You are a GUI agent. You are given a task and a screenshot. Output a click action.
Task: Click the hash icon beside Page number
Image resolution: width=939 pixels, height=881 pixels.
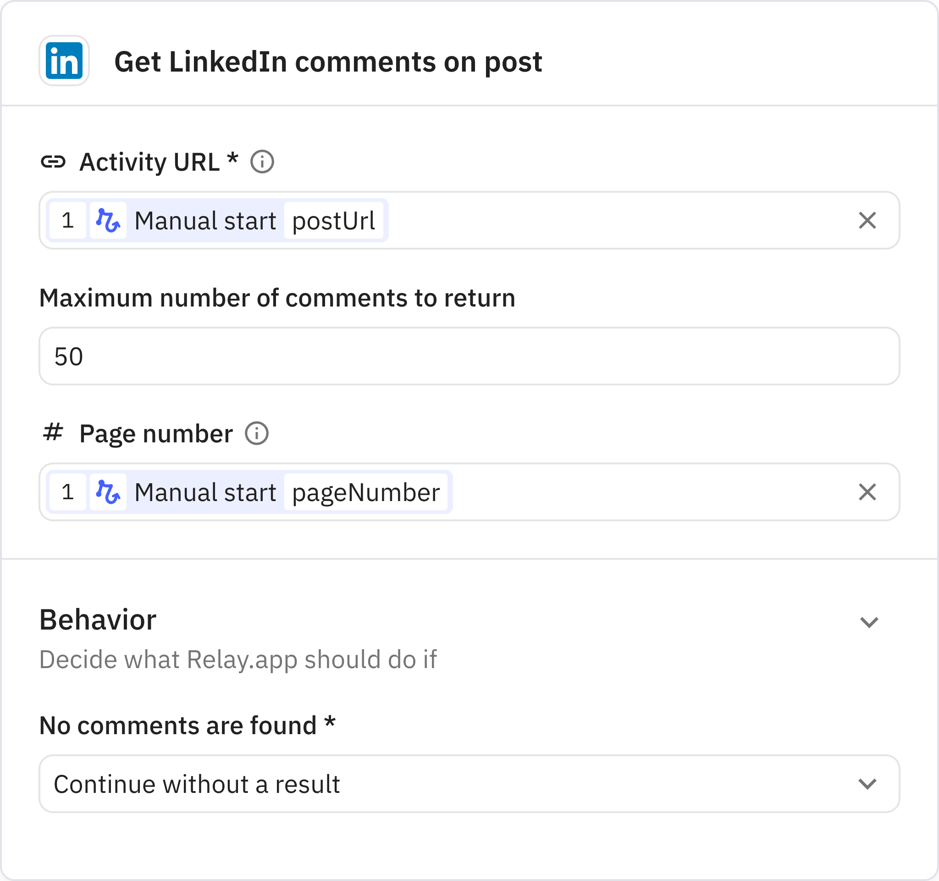[x=53, y=432]
